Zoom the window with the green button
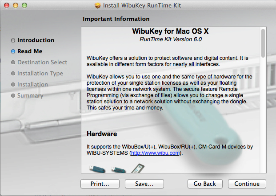 [x=24, y=6]
